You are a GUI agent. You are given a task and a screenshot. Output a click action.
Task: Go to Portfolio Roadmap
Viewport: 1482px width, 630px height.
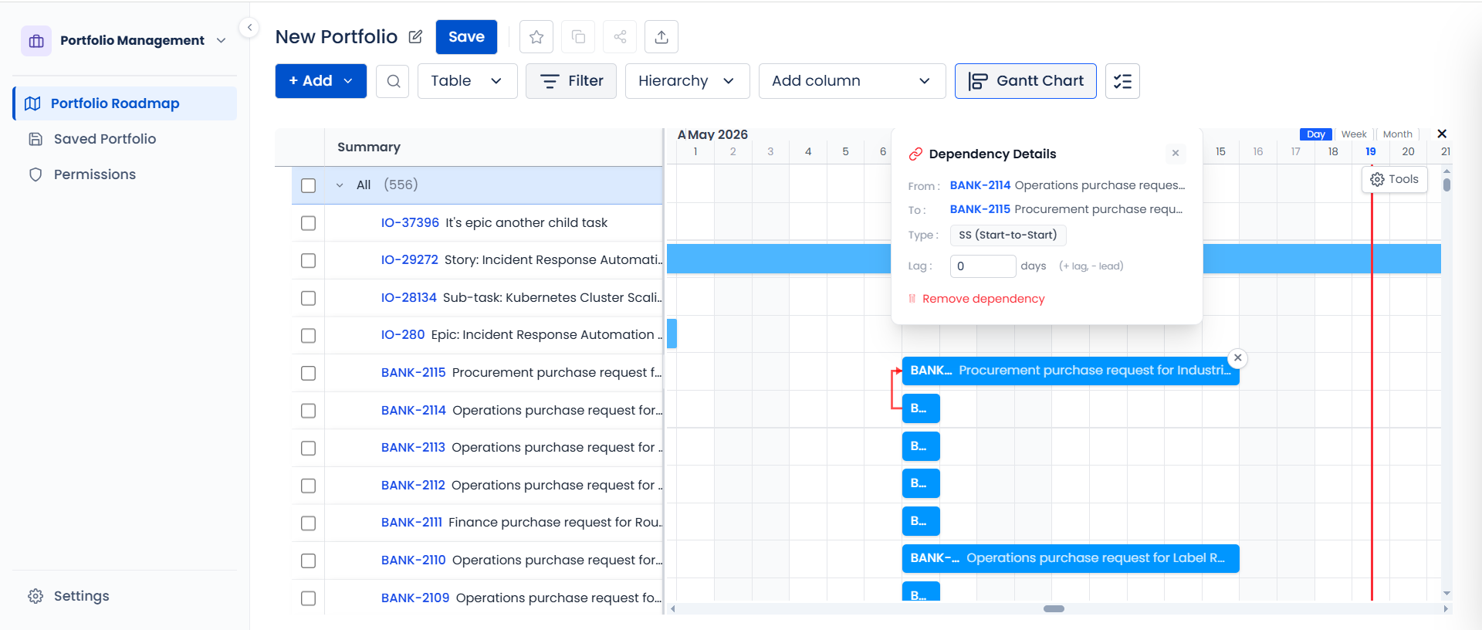point(125,103)
